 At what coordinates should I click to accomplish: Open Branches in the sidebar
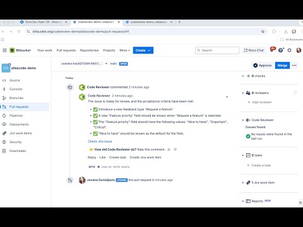coord(16,98)
